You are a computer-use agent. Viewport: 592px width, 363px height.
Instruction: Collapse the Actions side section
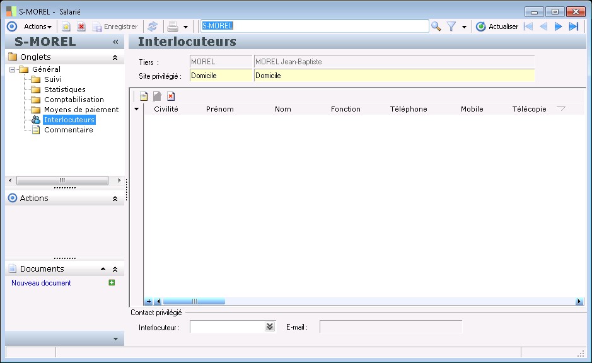[x=115, y=199]
